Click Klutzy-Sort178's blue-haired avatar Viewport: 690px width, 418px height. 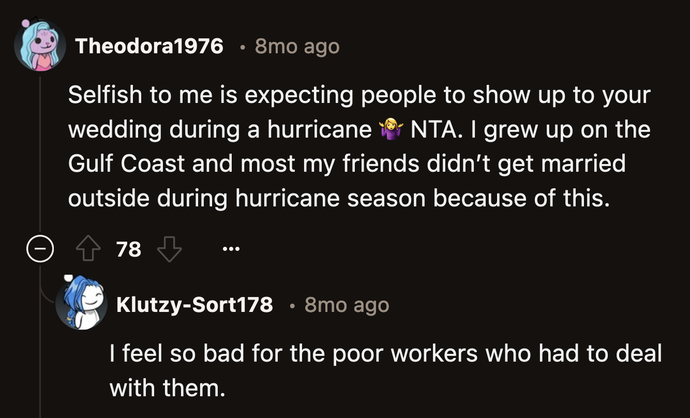click(81, 305)
